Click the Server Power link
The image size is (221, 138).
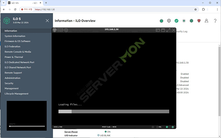click(x=71, y=132)
